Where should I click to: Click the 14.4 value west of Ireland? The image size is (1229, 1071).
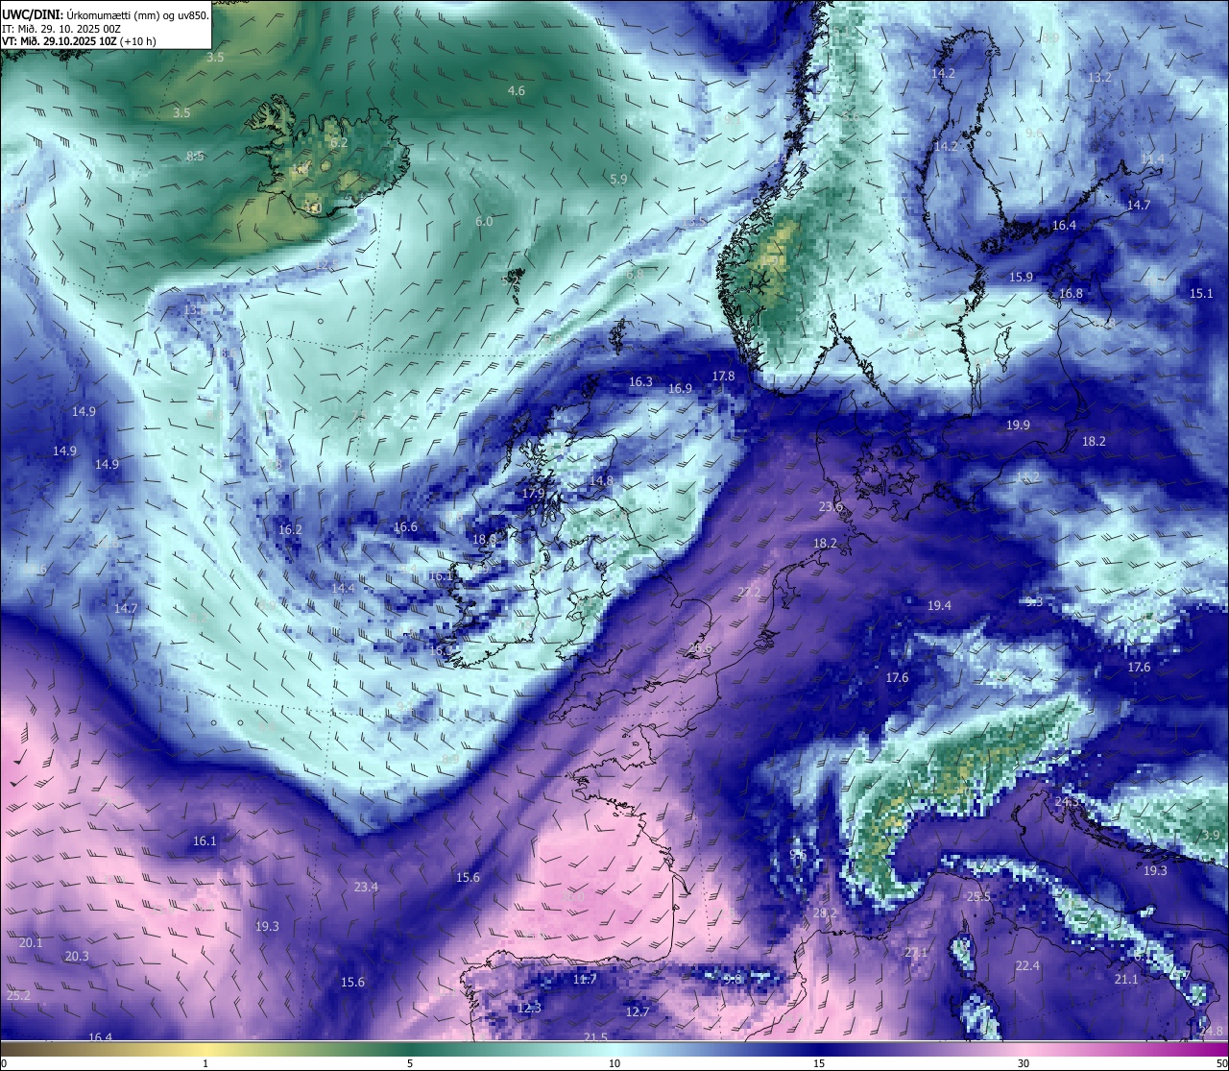pyautogui.click(x=343, y=589)
